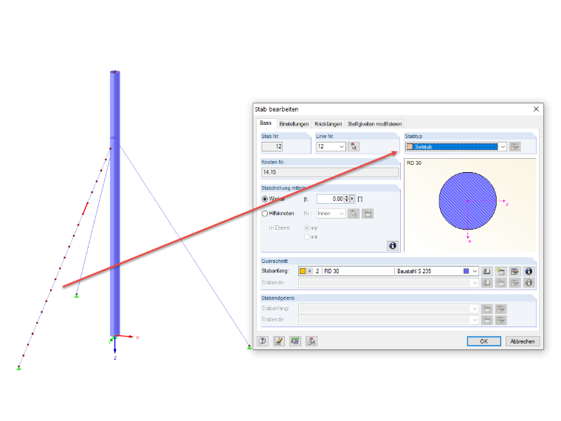Open the Hilfsknoten Nr. Innen dropdown
Screen dimensions: 561x421
click(341, 213)
